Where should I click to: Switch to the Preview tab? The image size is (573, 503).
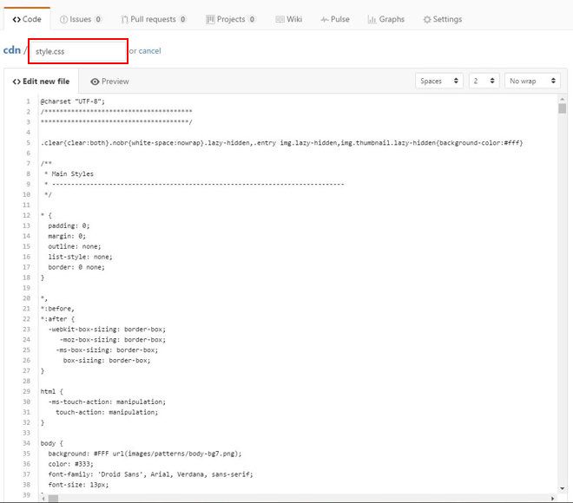point(109,82)
